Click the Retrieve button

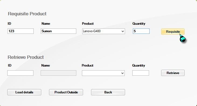[173, 73]
